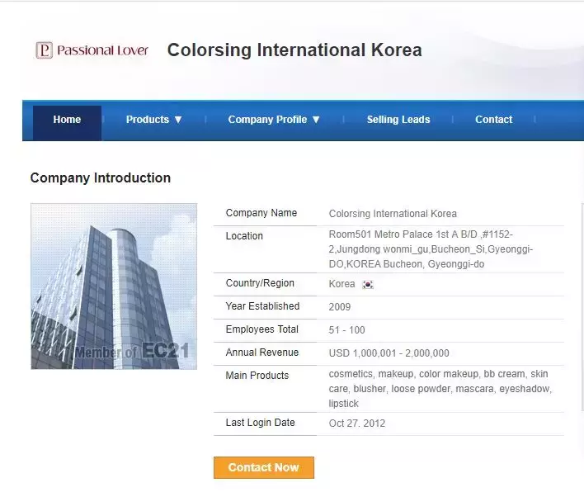Select the Oct 27. 2012 login date
The height and width of the screenshot is (497, 584).
(x=357, y=424)
